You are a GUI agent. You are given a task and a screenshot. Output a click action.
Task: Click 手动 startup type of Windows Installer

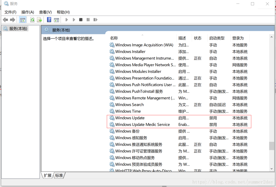213,52
